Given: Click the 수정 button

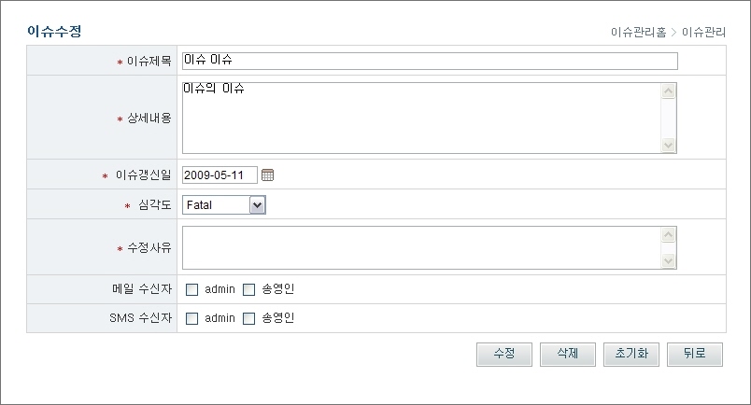Looking at the screenshot, I should coord(504,354).
